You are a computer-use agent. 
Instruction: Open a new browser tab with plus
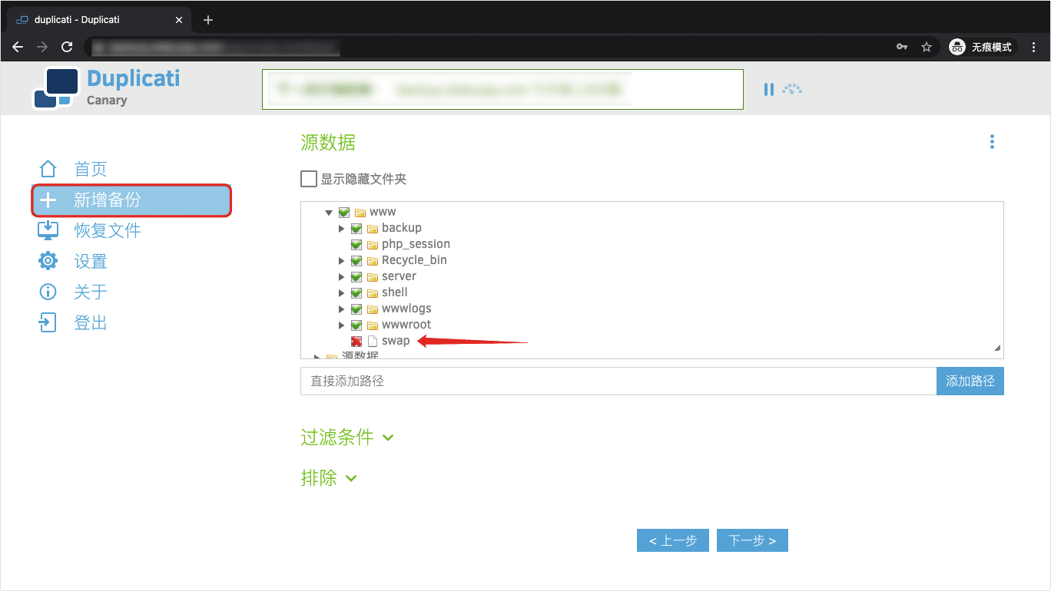(x=208, y=20)
